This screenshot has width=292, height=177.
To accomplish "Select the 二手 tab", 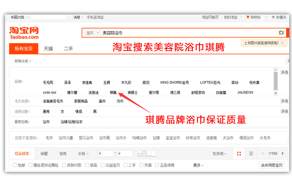I will pyautogui.click(x=69, y=49).
